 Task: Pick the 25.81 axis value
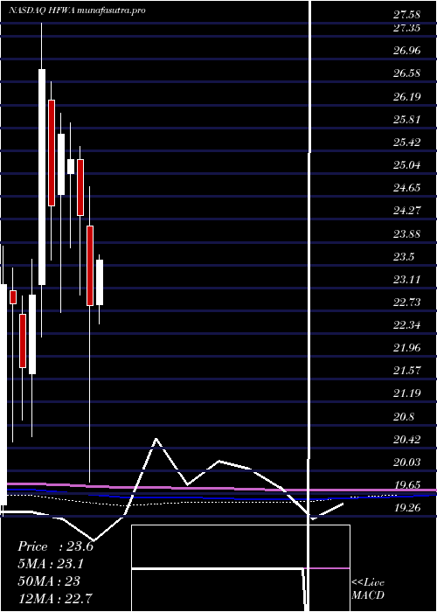pos(406,119)
